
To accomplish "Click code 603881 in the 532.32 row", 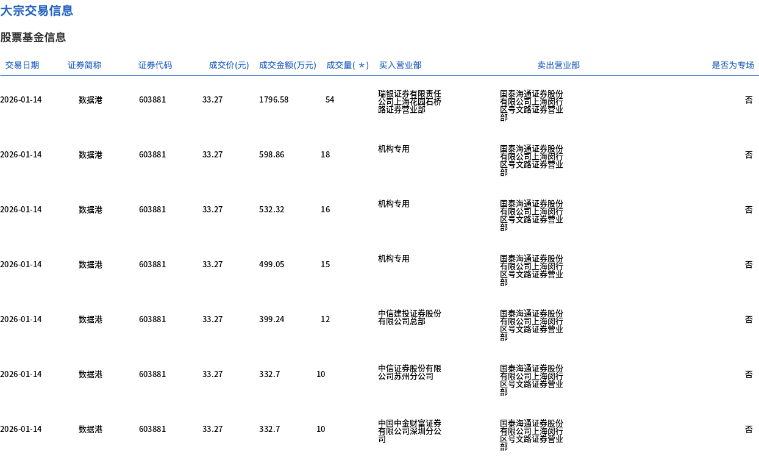I will [x=152, y=209].
